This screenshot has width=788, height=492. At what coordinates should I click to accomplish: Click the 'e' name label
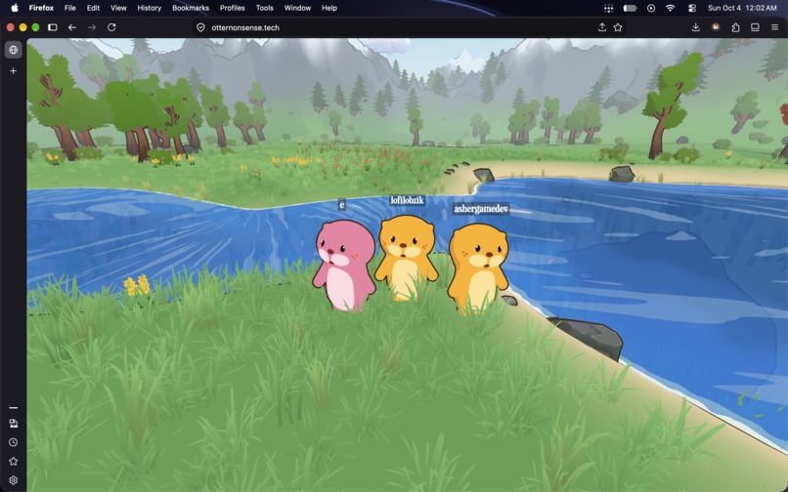pyautogui.click(x=342, y=204)
